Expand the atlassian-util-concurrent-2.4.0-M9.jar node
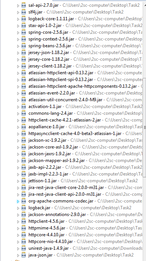Viewport: 146px width, 261px height. [18, 100]
